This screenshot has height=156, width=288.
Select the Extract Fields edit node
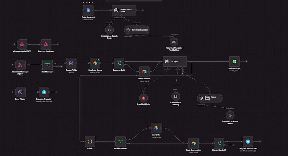click(71, 63)
